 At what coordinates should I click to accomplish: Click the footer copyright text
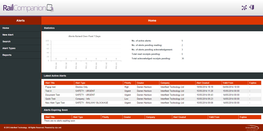click(33, 128)
